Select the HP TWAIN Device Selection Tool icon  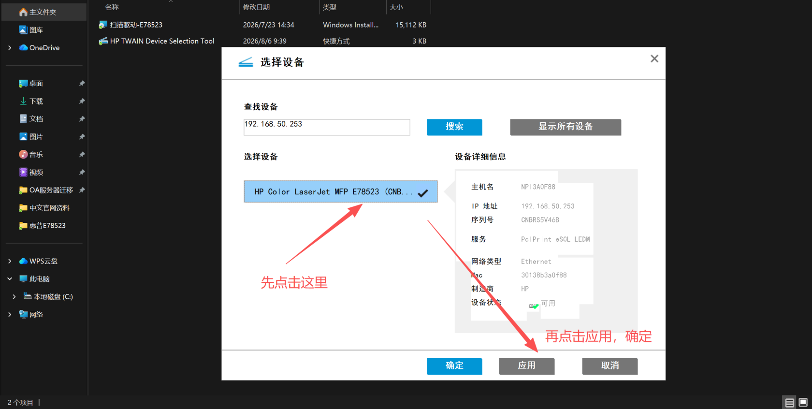pyautogui.click(x=103, y=41)
